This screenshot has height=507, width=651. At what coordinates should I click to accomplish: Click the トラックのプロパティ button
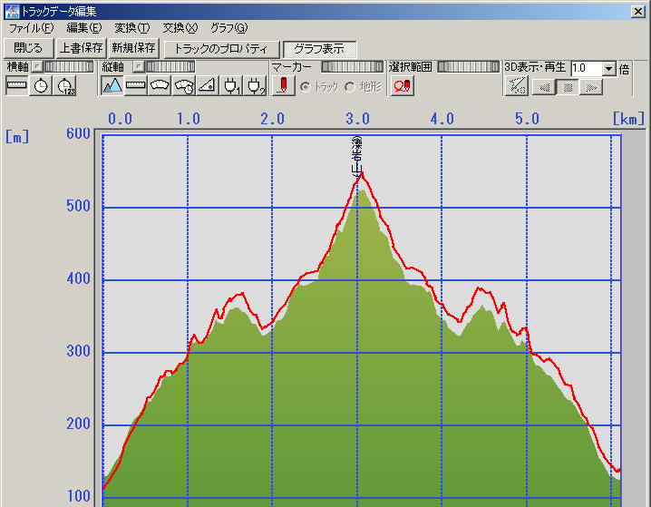coord(221,48)
